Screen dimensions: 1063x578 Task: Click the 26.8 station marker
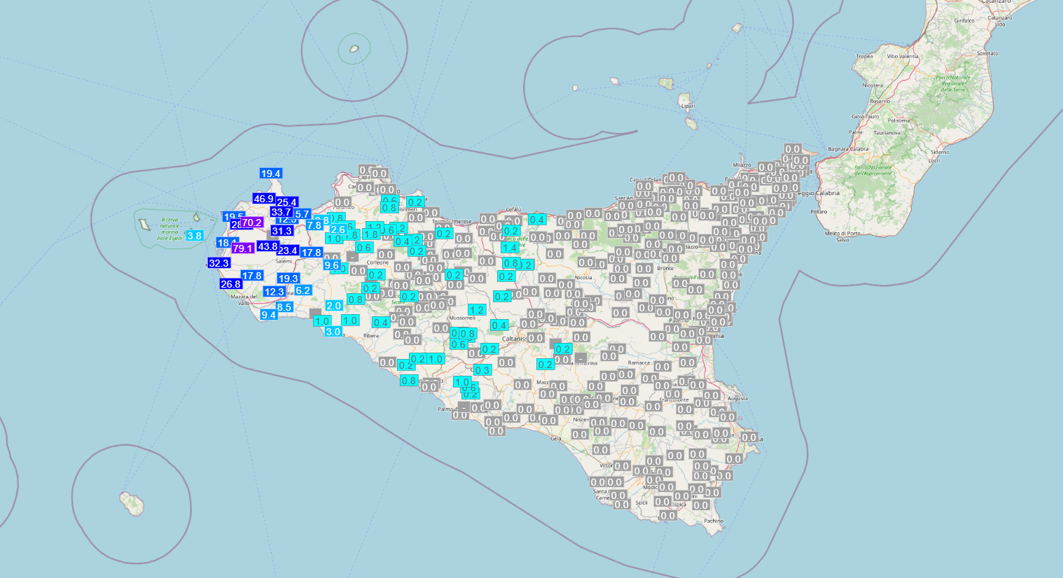[x=231, y=284]
